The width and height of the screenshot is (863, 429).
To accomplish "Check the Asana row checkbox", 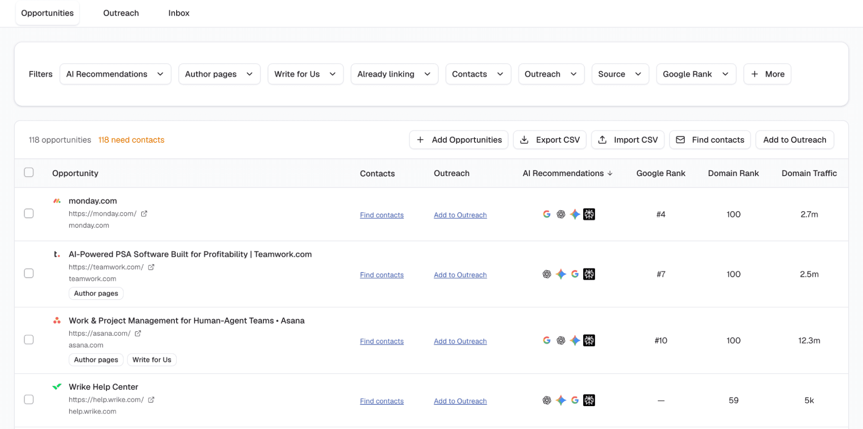I will 29,340.
